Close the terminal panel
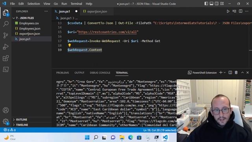The width and height of the screenshot is (252, 142). 248,73
